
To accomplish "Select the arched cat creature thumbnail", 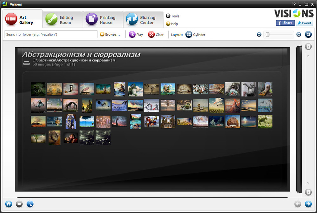I will tap(71, 105).
